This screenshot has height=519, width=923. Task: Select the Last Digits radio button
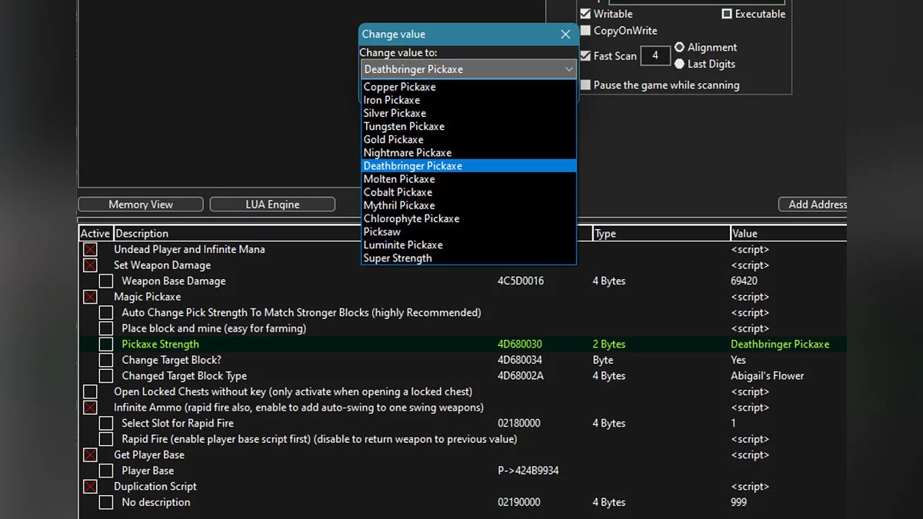click(x=679, y=64)
